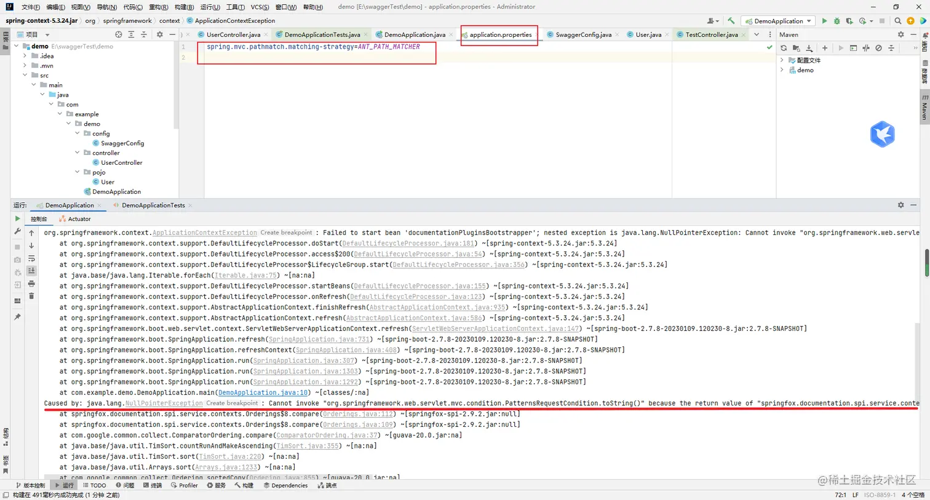Open Run panel settings gear
930x500 pixels.
[x=901, y=205]
